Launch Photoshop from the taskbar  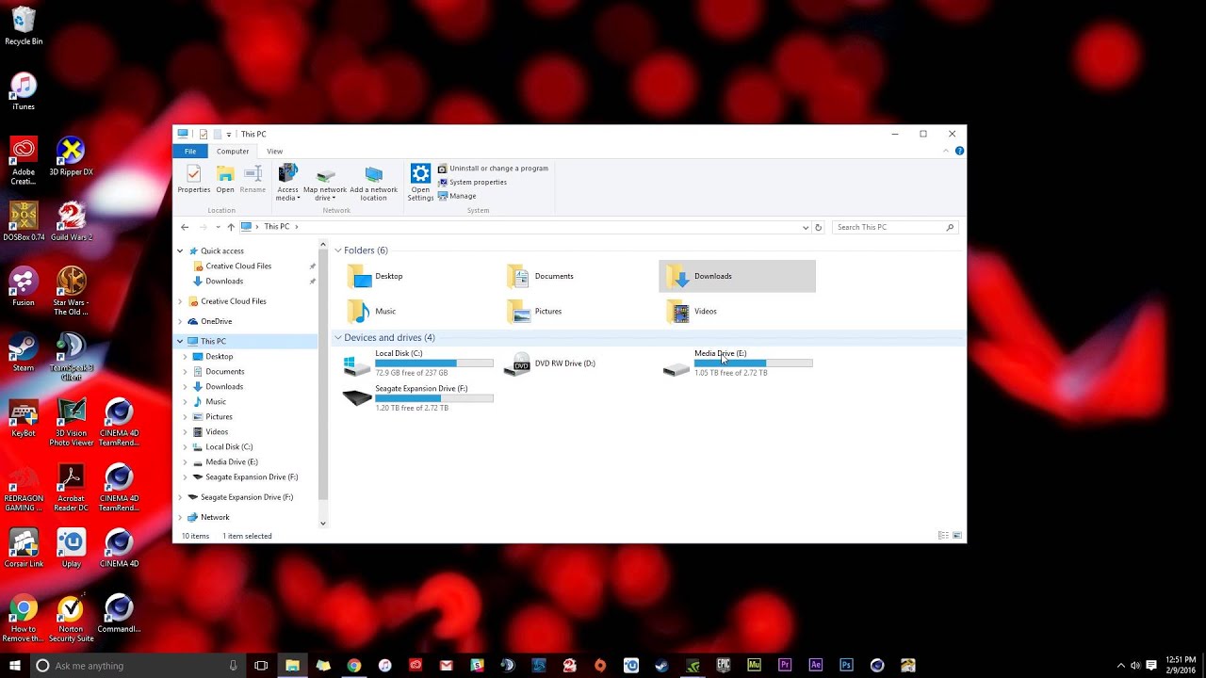[x=846, y=666]
